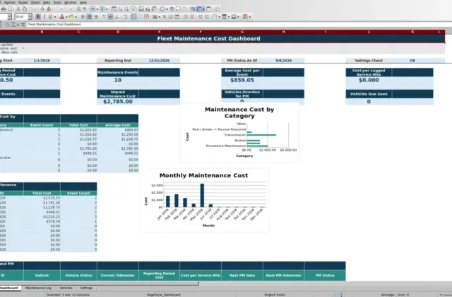Toggle Align Top vertical alignment
452x297 pixels.
click(105, 17)
